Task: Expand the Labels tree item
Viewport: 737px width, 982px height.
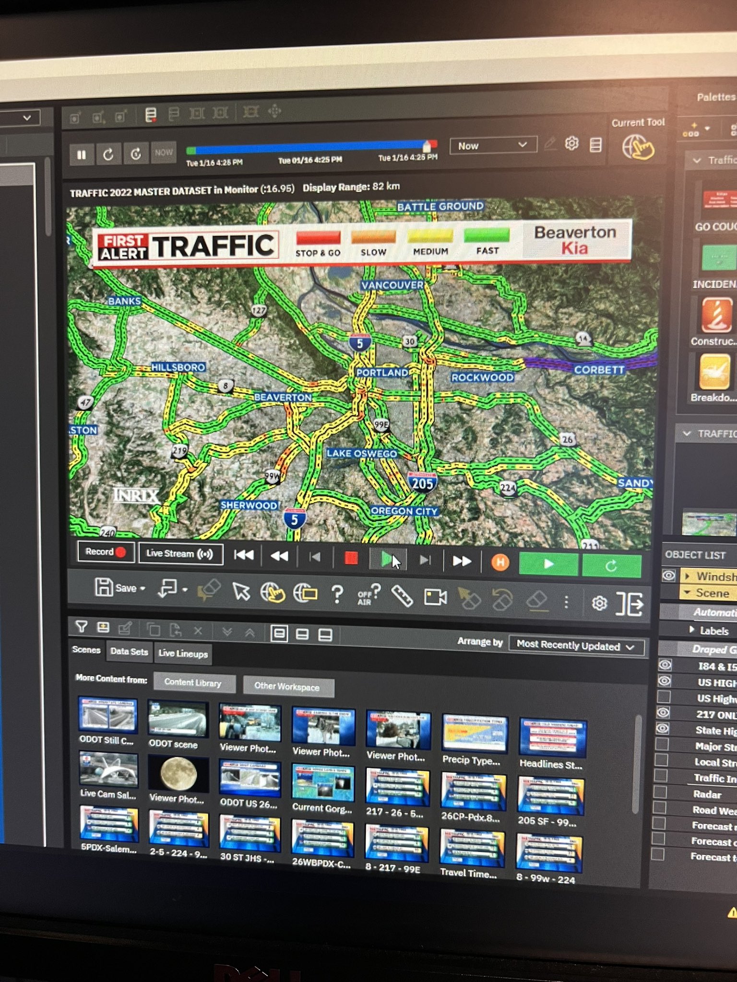Action: tap(691, 630)
